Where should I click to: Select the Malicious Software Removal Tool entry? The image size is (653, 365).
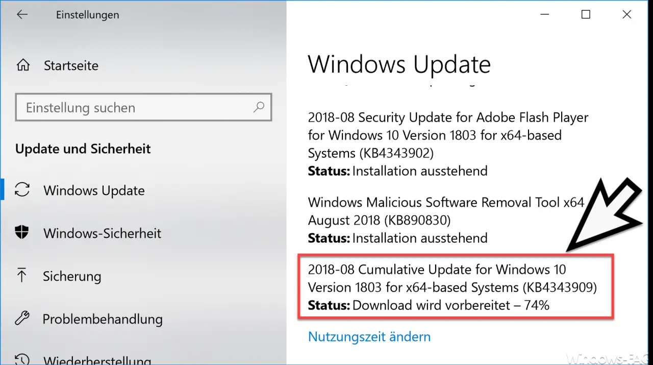tap(446, 220)
